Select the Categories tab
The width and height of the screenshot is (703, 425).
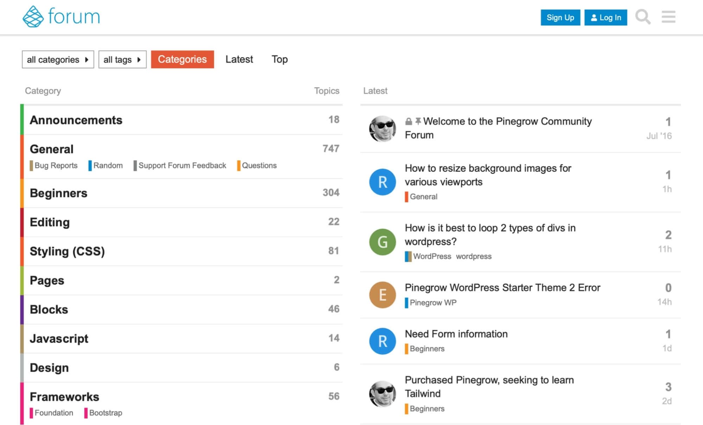pyautogui.click(x=182, y=59)
